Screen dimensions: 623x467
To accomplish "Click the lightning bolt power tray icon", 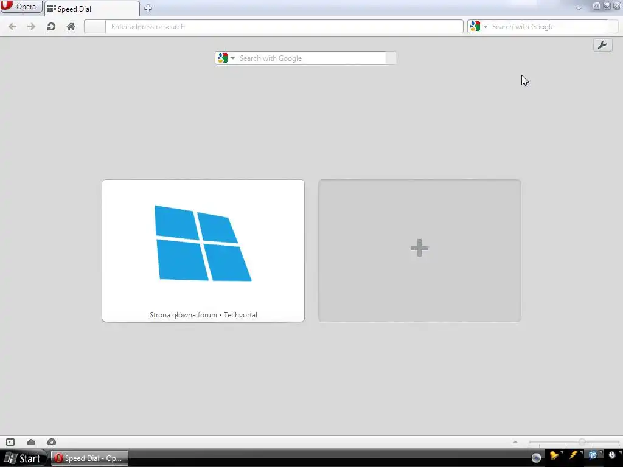I will (574, 455).
